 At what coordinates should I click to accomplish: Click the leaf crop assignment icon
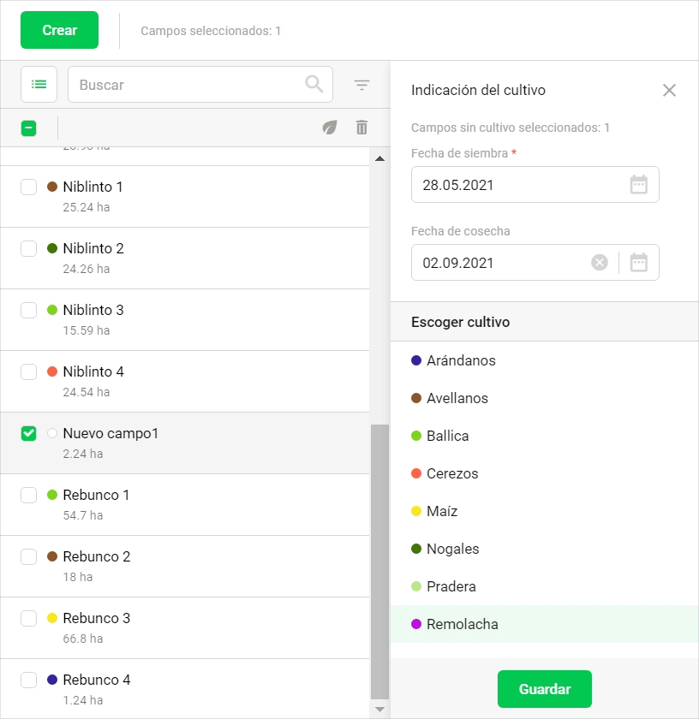tap(330, 128)
